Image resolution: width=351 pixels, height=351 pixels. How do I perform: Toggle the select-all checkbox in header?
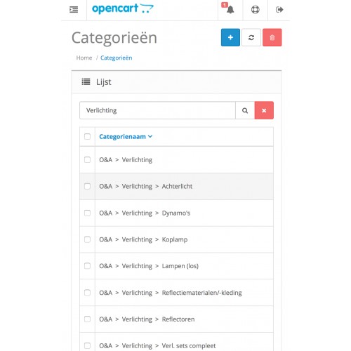point(87,136)
